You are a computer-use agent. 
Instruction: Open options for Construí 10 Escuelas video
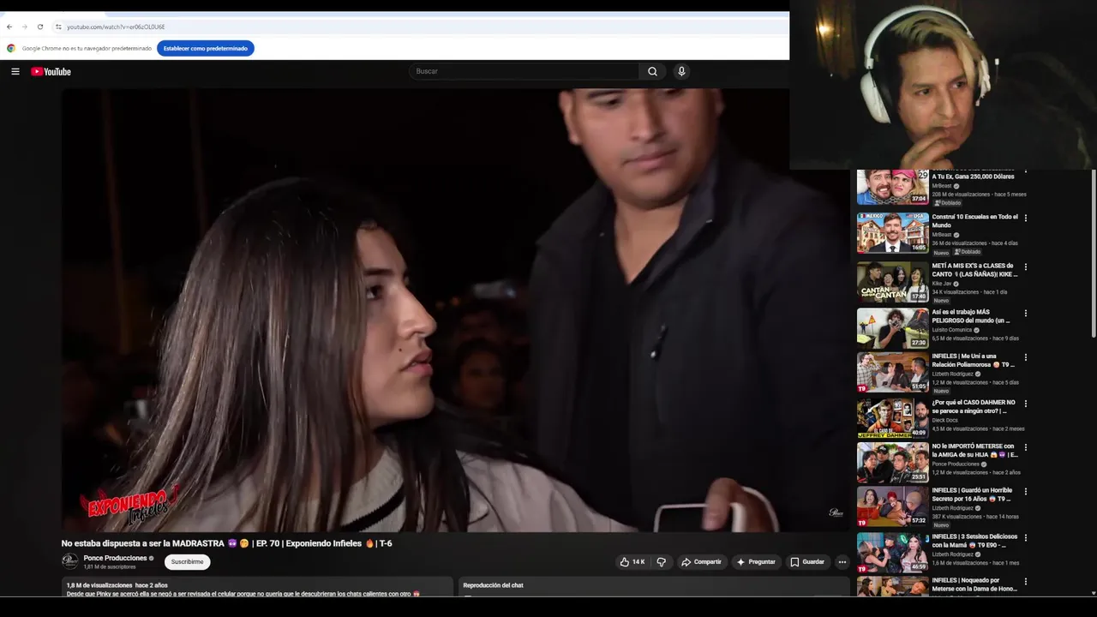[x=1025, y=219]
